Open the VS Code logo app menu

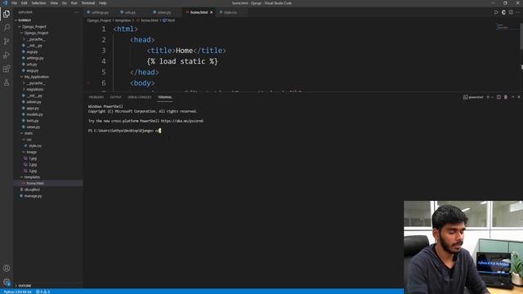(5, 3)
